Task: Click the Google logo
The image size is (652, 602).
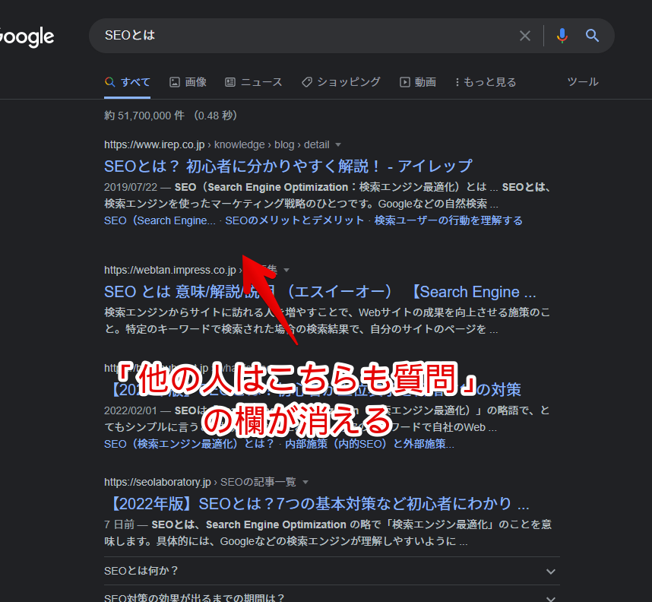Action: point(27,36)
